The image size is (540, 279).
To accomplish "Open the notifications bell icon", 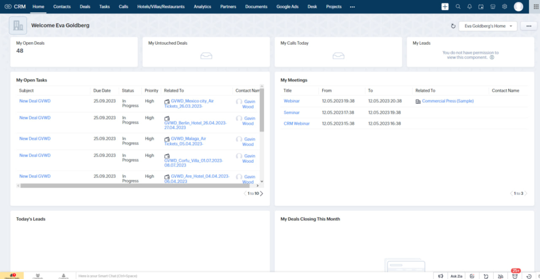I will coord(469,6).
